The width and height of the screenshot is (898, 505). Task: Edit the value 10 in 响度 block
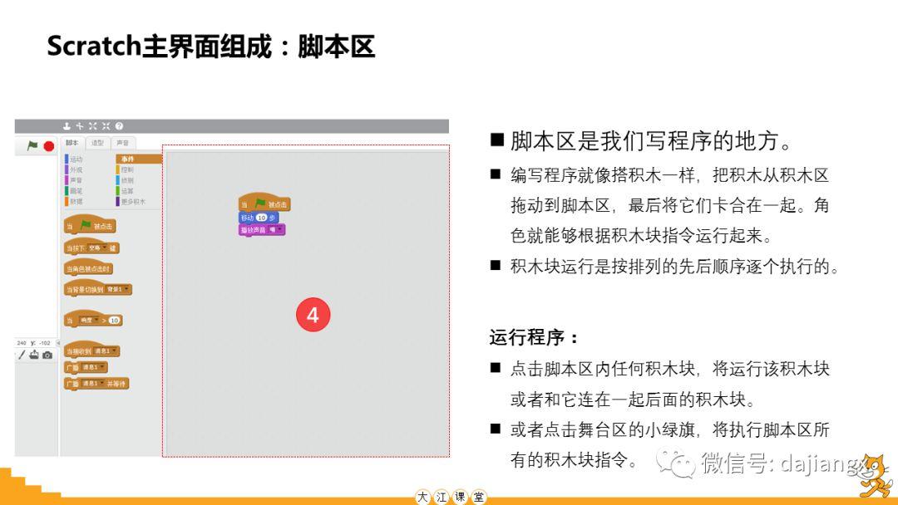(x=114, y=321)
